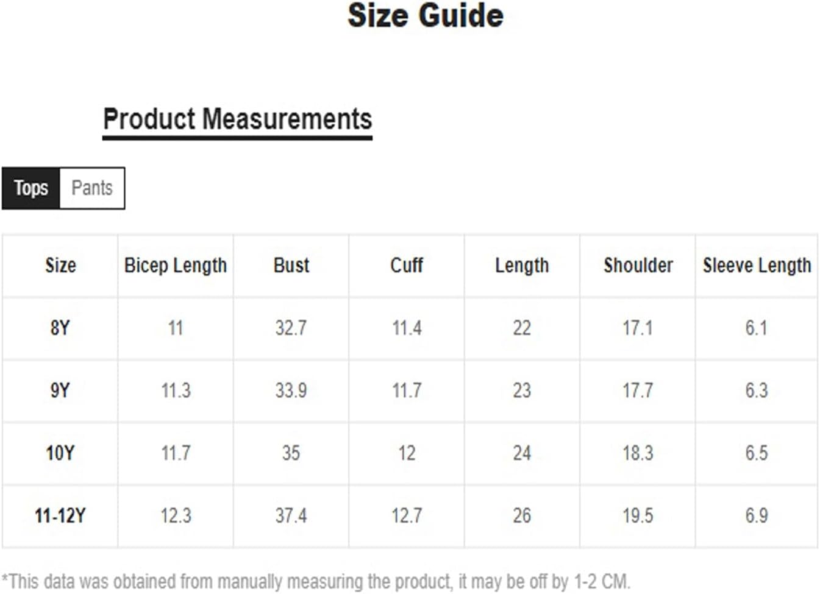Click the Product Measurements heading

[x=238, y=119]
